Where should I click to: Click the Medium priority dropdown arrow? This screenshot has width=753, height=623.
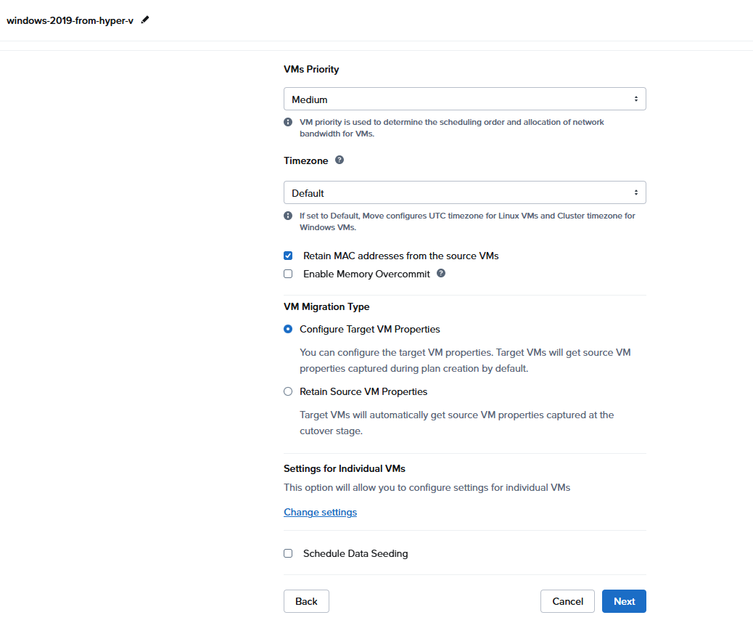[x=635, y=99]
